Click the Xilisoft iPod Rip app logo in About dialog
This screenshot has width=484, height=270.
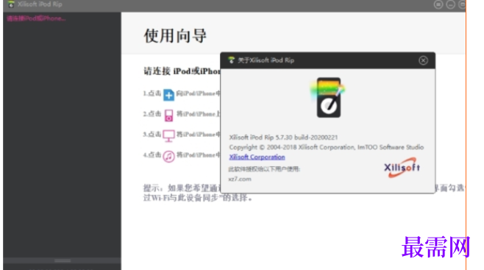click(x=328, y=97)
